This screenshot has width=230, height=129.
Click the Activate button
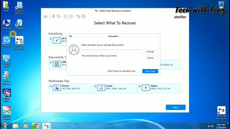150,52
